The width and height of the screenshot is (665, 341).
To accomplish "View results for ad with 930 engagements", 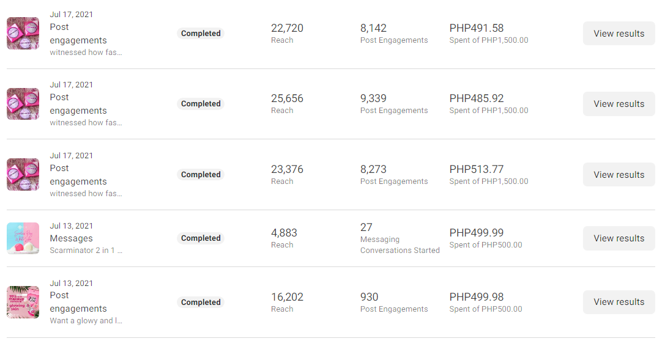I will (x=619, y=302).
